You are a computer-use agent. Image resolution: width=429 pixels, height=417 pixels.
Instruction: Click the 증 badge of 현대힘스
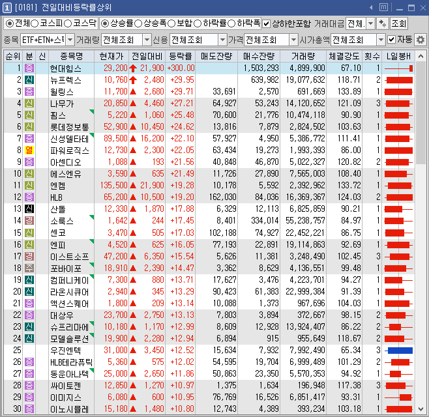tap(29, 68)
